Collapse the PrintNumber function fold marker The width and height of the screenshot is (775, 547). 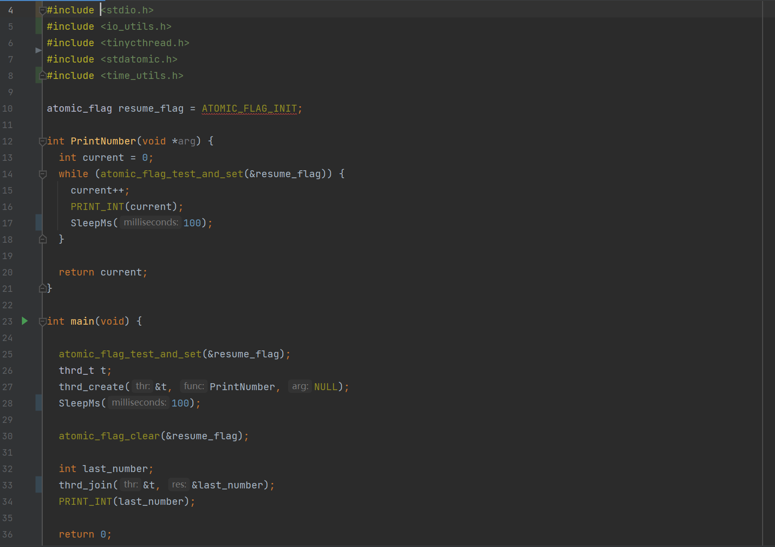(x=43, y=141)
